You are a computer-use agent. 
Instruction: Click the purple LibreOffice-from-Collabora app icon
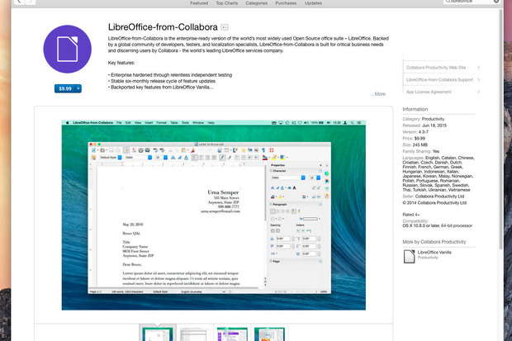pos(67,50)
